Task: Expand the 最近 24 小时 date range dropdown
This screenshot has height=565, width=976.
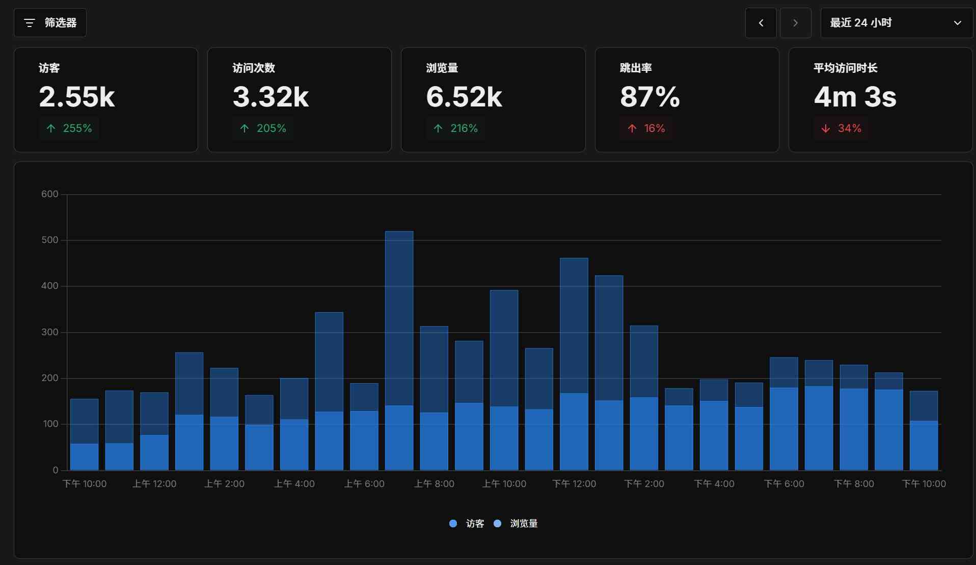Action: point(886,23)
